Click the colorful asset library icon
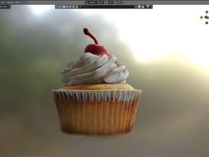Screen dimensions: 209x157 (x=60, y=7)
